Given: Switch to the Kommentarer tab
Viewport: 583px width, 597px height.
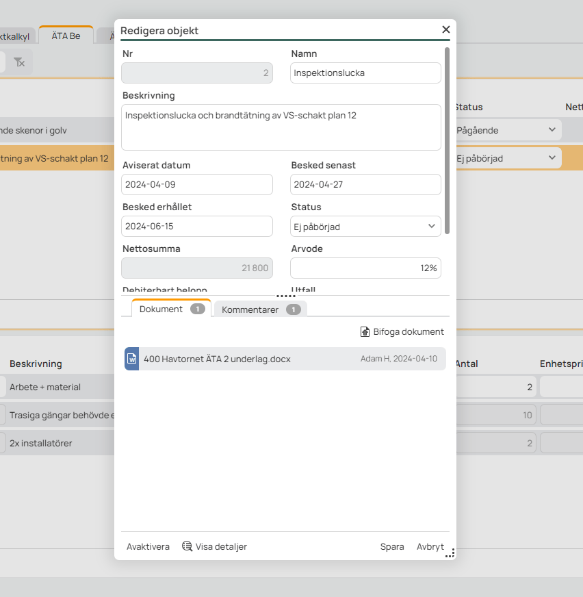Looking at the screenshot, I should pos(261,309).
